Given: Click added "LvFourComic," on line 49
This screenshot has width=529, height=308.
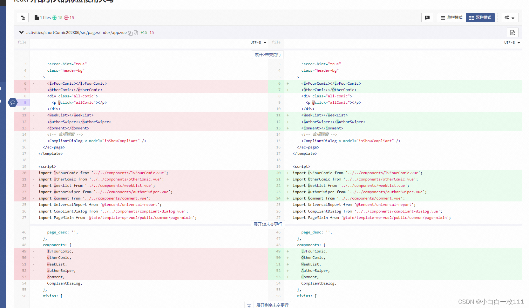Looking at the screenshot, I should [x=315, y=251].
